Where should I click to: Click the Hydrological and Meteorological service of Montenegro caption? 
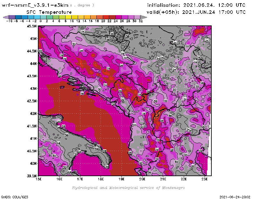[x=128, y=188]
